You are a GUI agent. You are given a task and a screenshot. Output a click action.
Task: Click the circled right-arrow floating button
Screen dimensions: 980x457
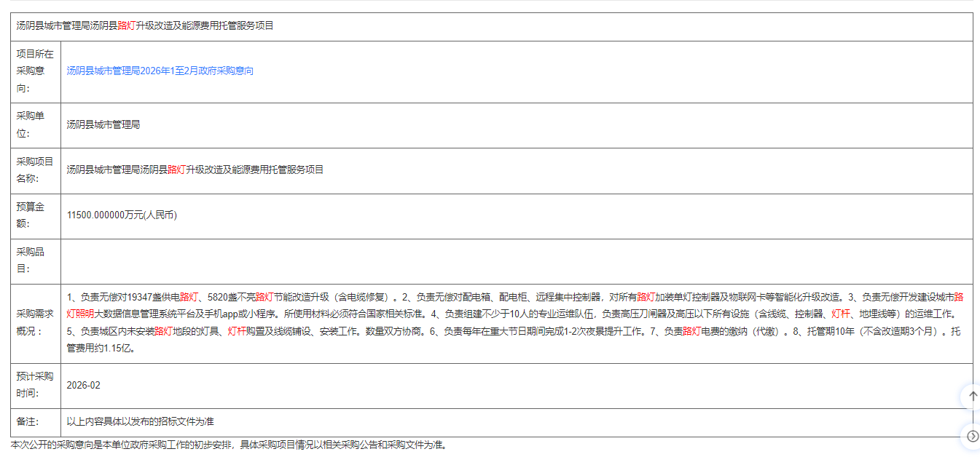click(x=972, y=436)
